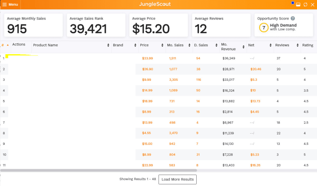Sort by Reviews column arrows
317x186 pixels.
coord(297,45)
